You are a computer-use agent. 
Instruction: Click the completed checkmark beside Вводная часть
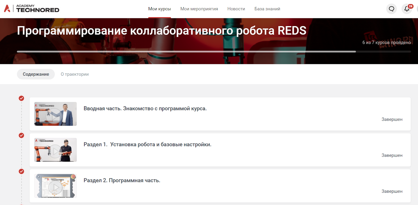(21, 98)
